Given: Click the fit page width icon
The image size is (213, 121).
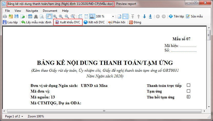Looking at the screenshot, I should (x=86, y=16).
